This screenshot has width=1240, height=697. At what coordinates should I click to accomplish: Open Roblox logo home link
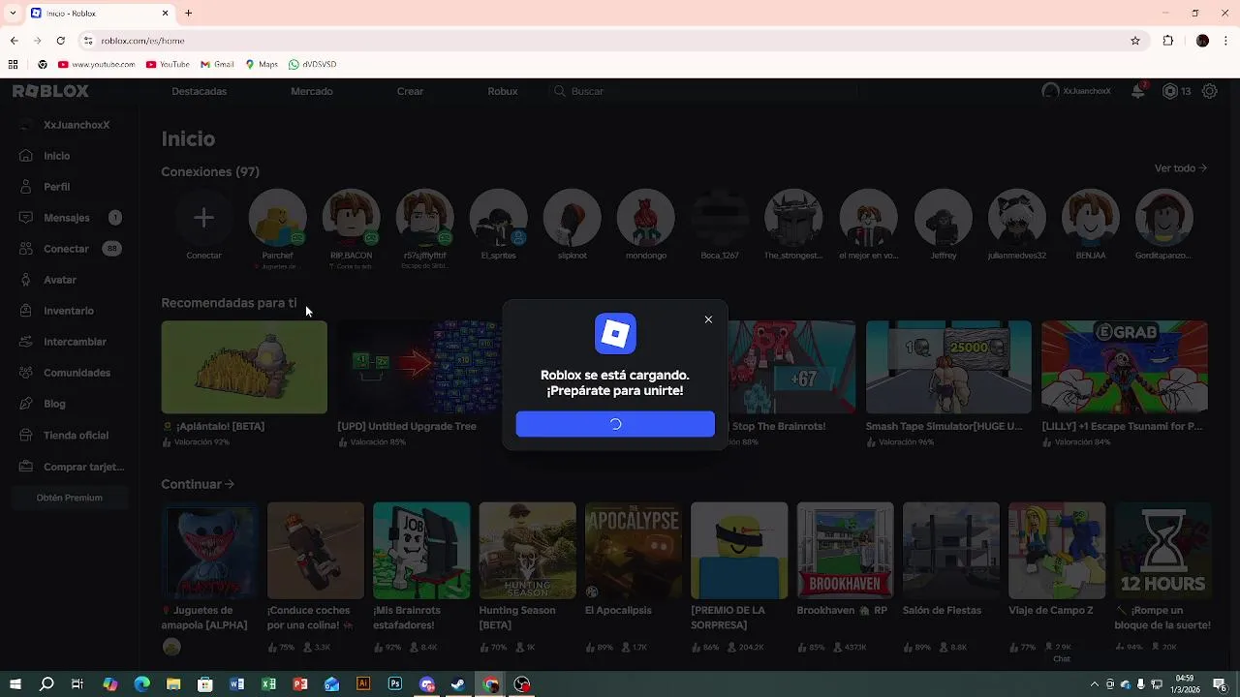(50, 91)
